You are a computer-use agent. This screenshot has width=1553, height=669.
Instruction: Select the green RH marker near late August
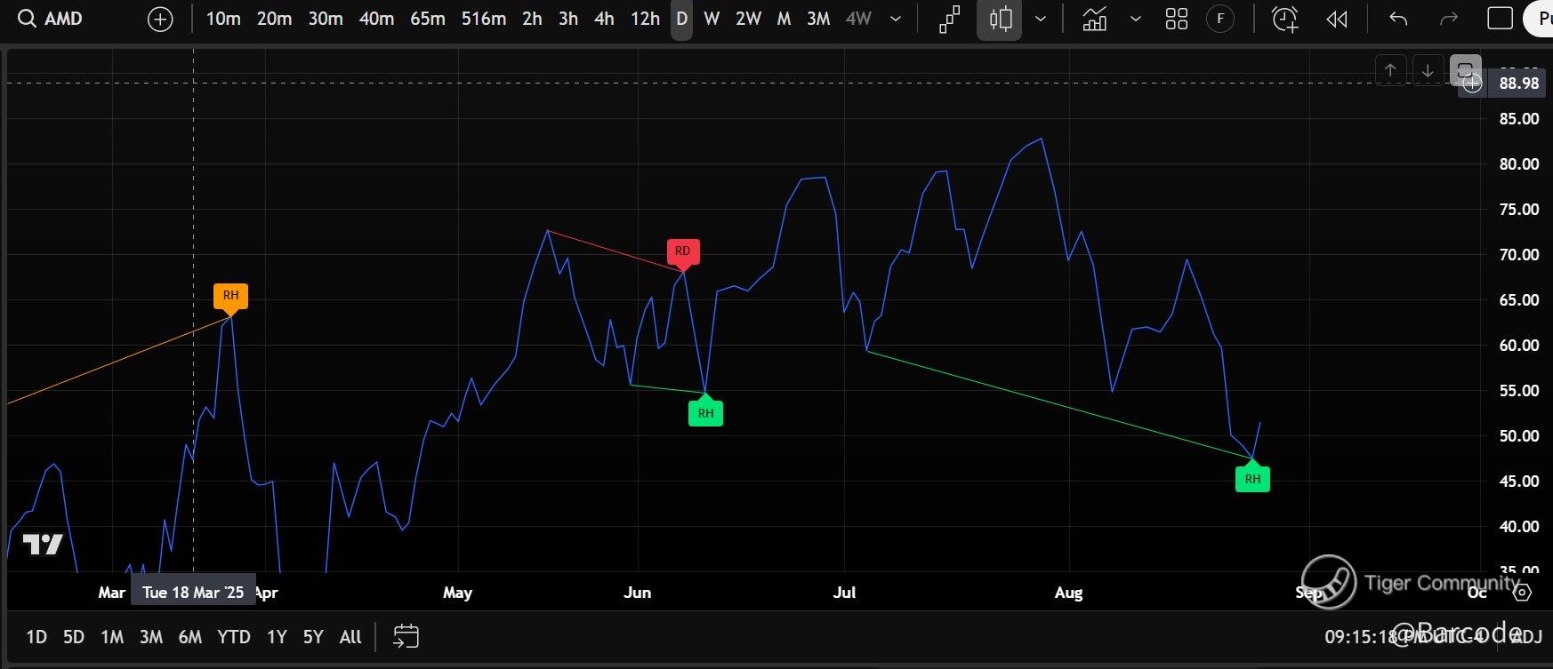[x=1252, y=478]
